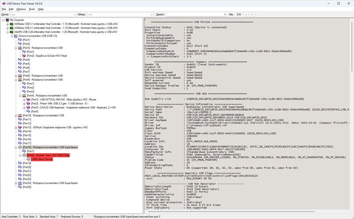Screen dimensions: 354x219
Task: Select the USB3 Vision Device entry
Action: pyautogui.click(x=42, y=159)
